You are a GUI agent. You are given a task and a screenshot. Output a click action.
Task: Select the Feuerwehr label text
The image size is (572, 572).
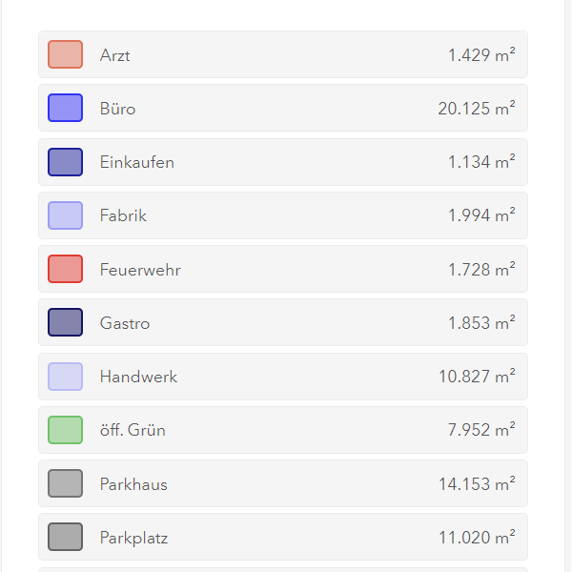click(140, 270)
